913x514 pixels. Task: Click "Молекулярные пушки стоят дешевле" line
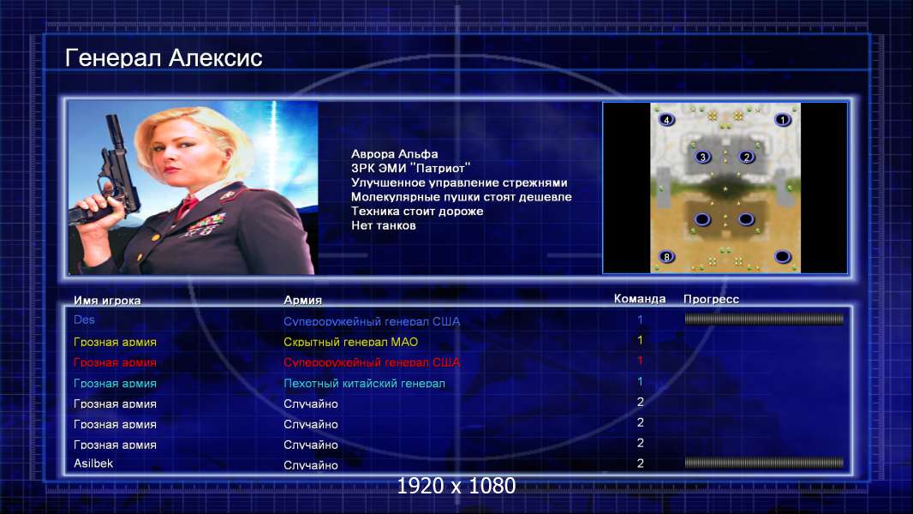461,197
